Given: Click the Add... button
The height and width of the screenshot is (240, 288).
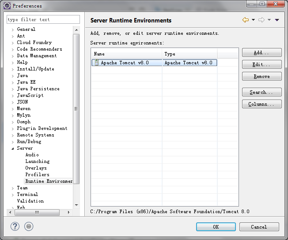Looking at the screenshot, I should point(262,53).
